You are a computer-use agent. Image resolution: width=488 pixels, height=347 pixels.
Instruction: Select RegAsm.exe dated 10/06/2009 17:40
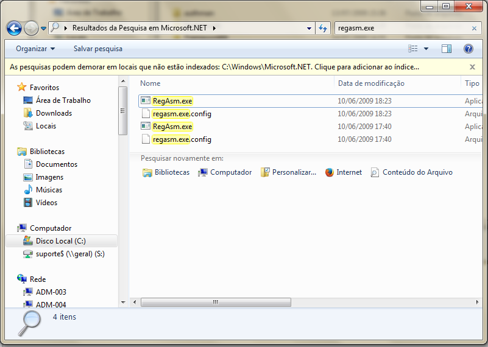click(311, 127)
